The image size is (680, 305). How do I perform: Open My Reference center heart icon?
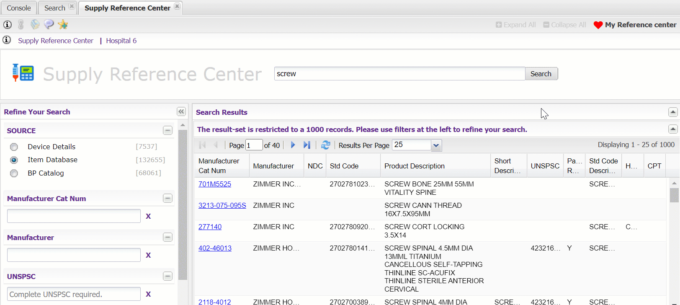coord(598,25)
